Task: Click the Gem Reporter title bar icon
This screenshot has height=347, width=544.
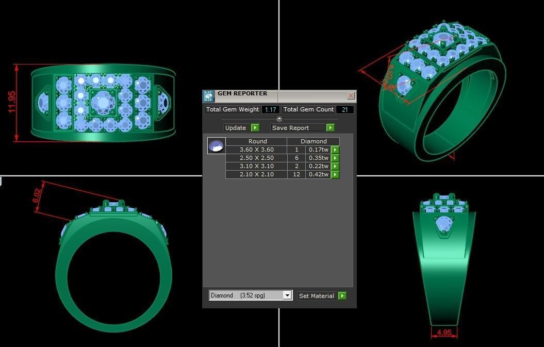Action: [x=208, y=96]
